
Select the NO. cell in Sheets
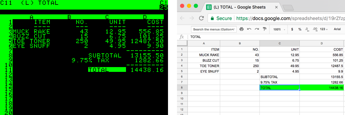pos(240,50)
